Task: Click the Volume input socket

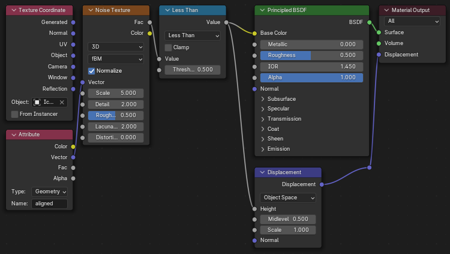Action: click(379, 43)
